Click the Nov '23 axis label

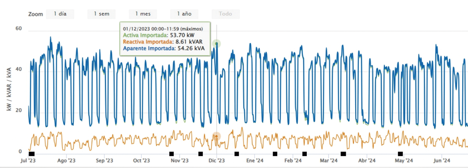coord(180,161)
